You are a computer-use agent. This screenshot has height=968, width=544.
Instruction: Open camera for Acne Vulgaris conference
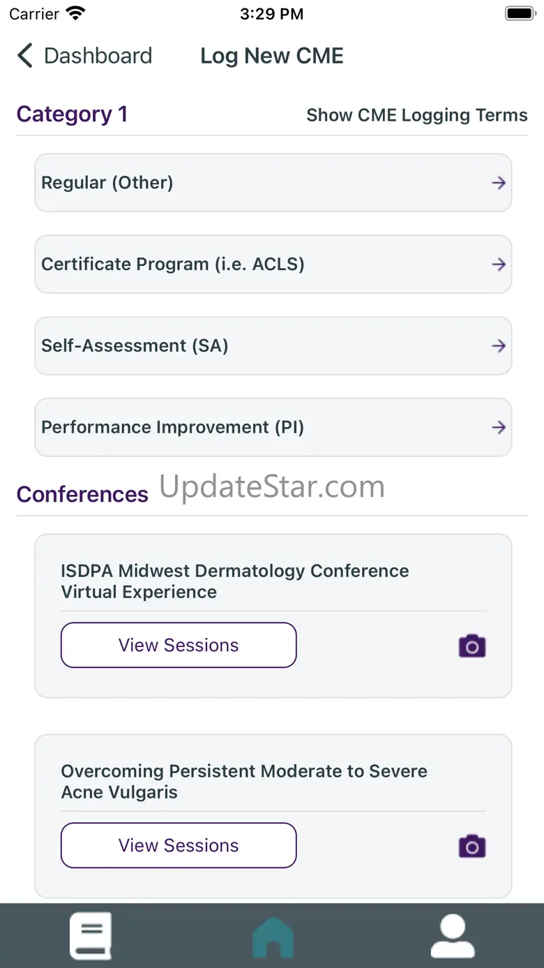[472, 846]
